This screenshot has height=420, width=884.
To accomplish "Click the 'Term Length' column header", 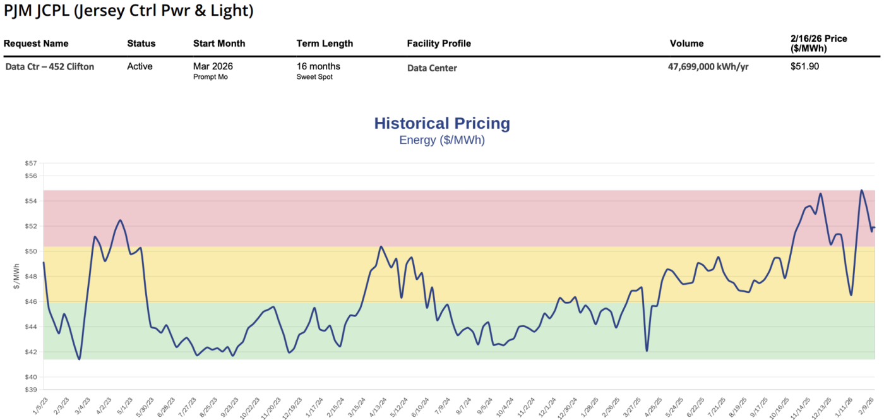I will [325, 44].
